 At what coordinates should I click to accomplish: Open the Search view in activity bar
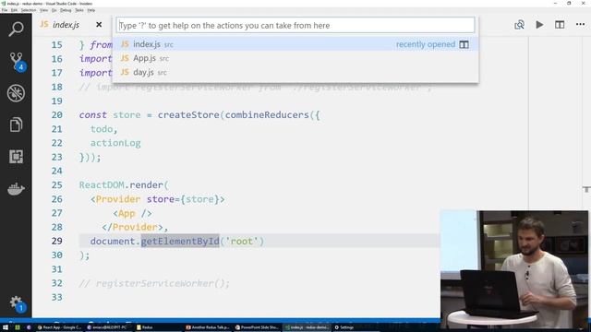pyautogui.click(x=16, y=29)
